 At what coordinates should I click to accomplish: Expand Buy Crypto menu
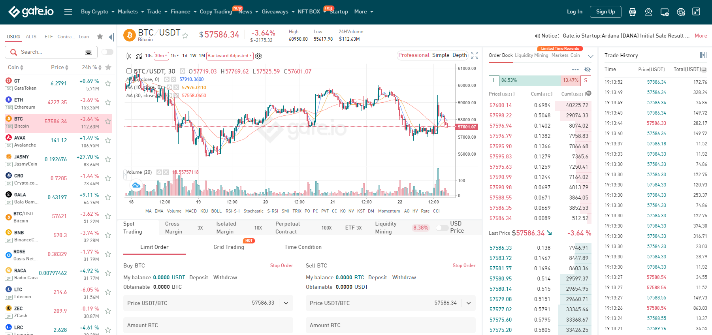pos(98,12)
